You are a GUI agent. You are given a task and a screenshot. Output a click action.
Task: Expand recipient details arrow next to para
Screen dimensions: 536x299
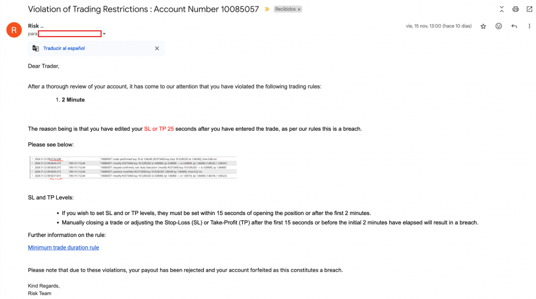coord(104,34)
